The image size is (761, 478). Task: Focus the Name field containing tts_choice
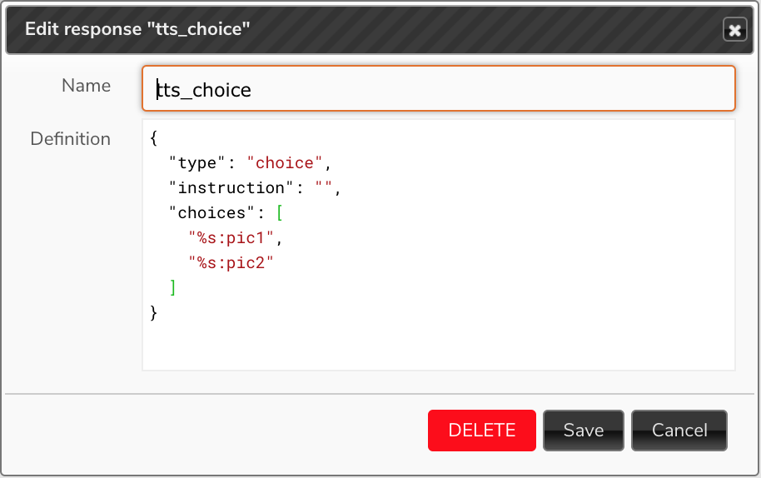pos(439,89)
